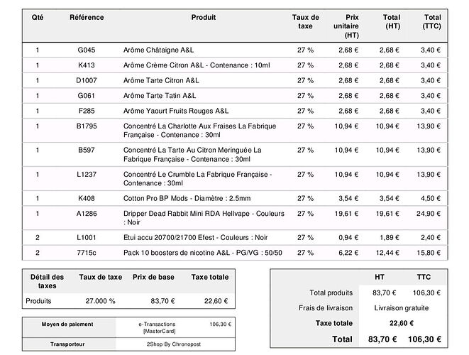
Task: Select the Arôme Tarte Tatin A&L row
Action: point(160,95)
